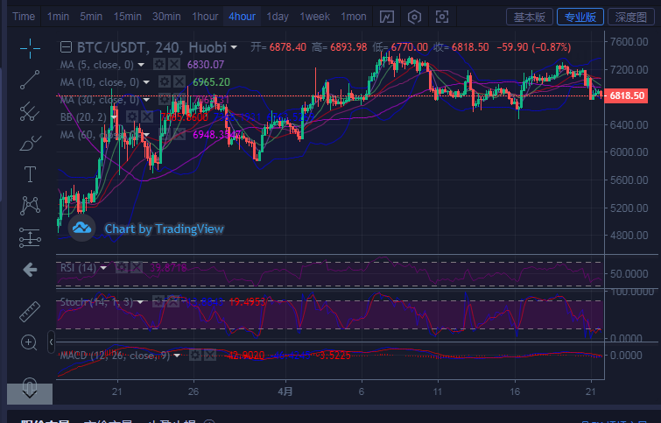Open settings gear for Stoch indicator
Viewport: 661px width, 423px height.
tap(158, 301)
